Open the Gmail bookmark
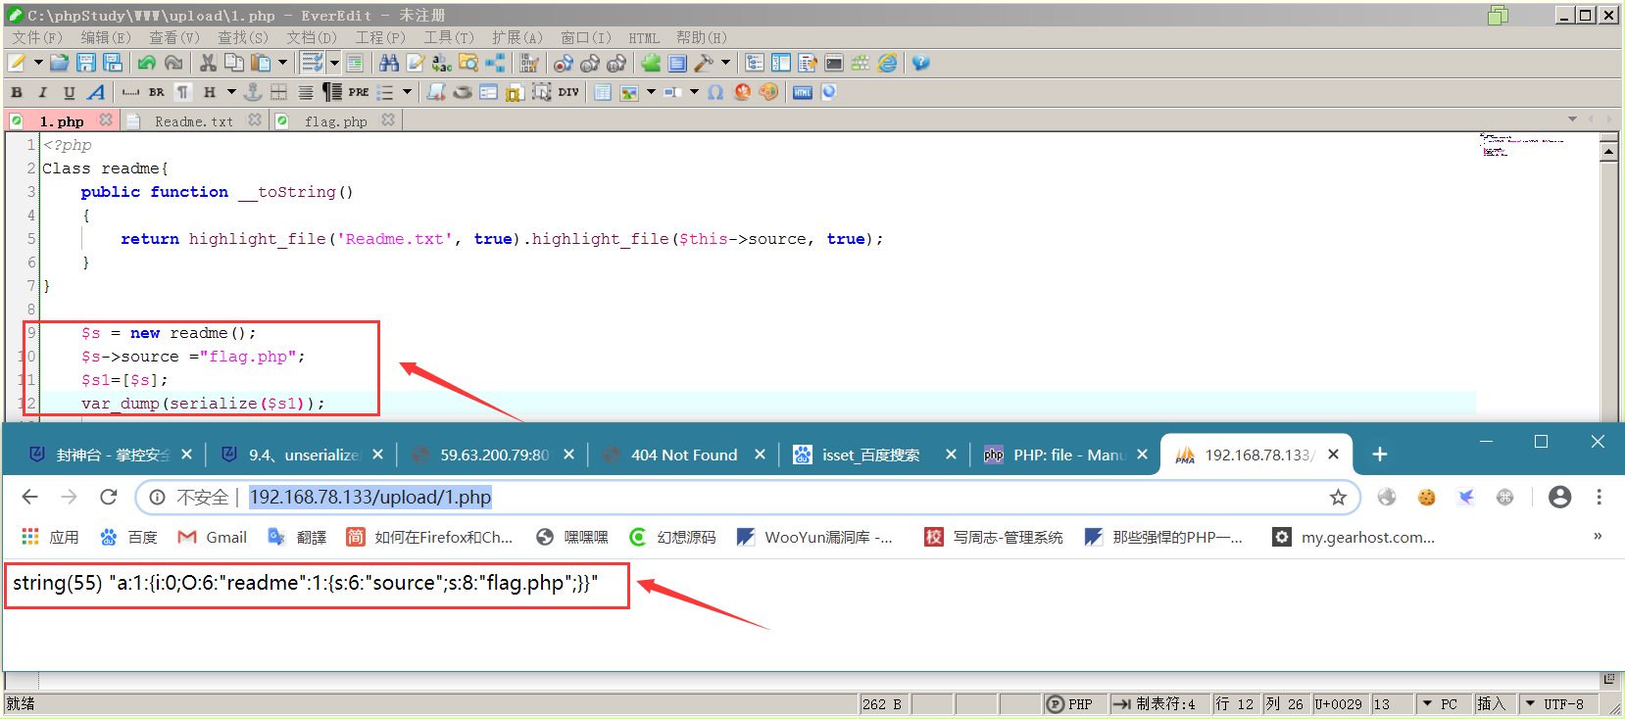The image size is (1625, 719). point(212,537)
